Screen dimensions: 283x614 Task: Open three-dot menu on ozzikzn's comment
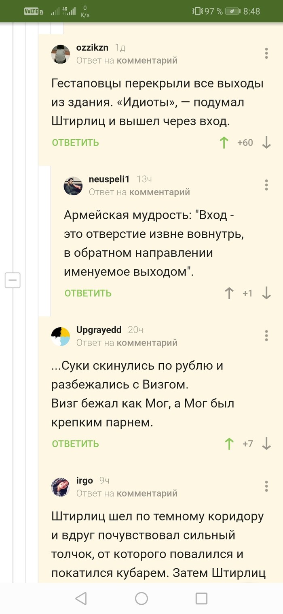[x=266, y=53]
